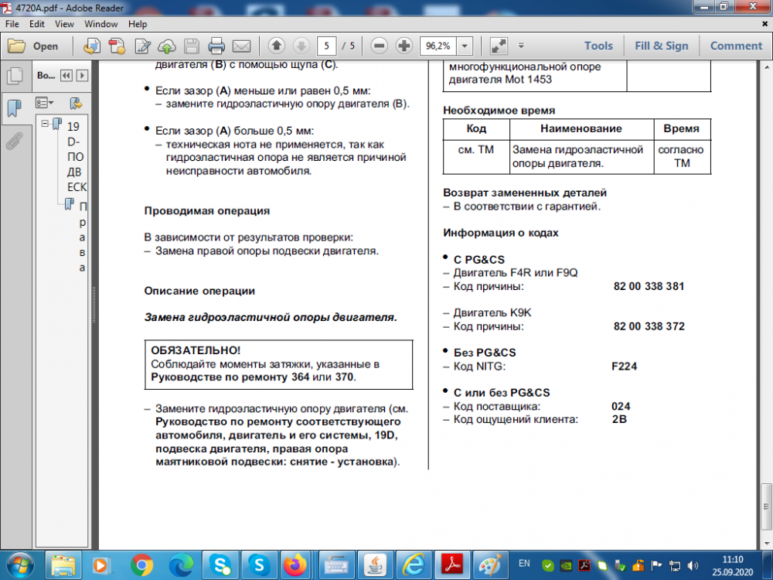Open the Fill & Sign pane

(662, 46)
